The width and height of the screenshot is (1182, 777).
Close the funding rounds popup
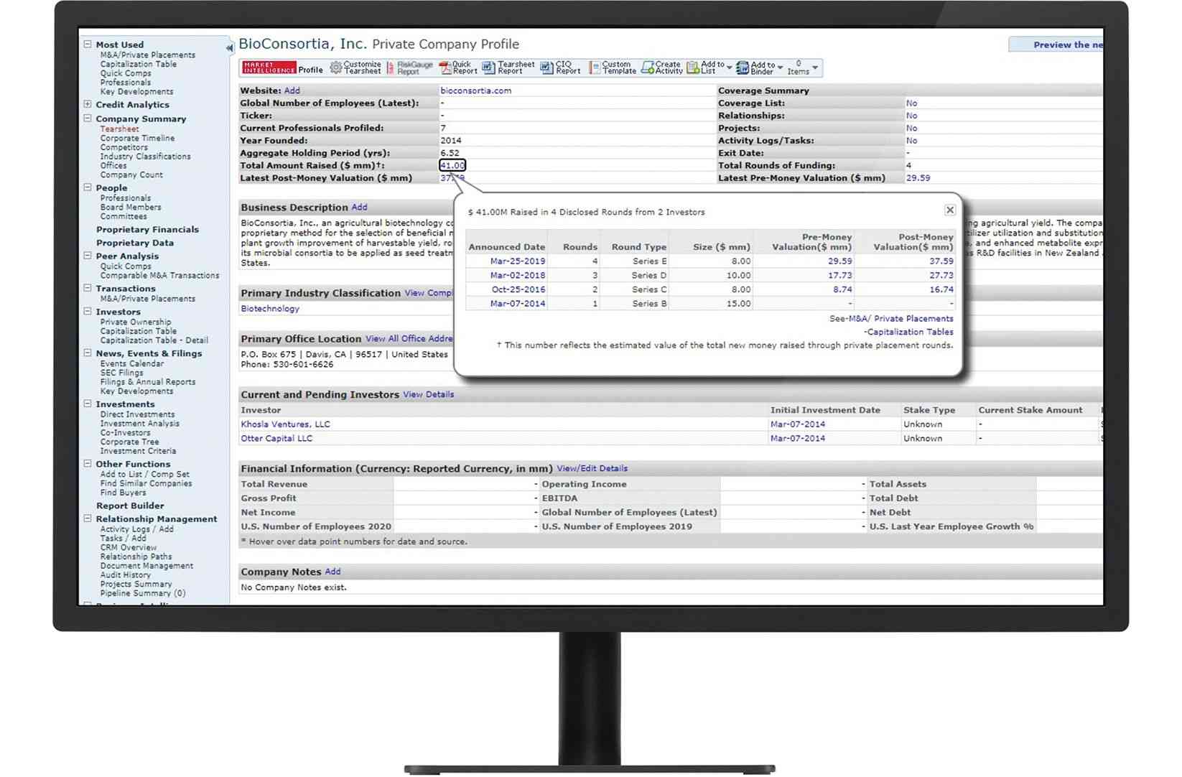[950, 210]
